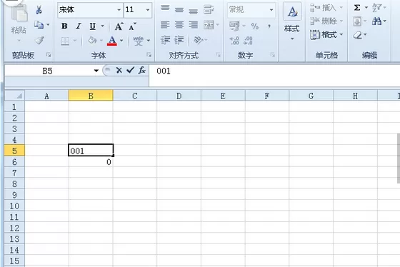The height and width of the screenshot is (267, 400).
Task: Click Merge and Center icon
Action: click(209, 25)
